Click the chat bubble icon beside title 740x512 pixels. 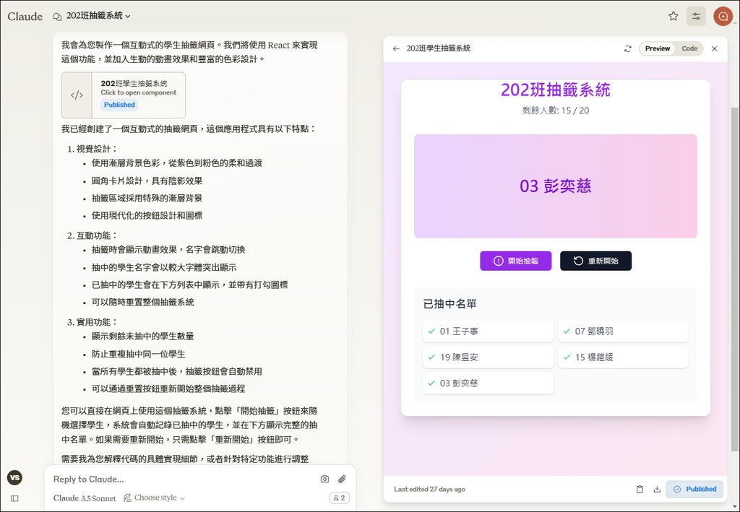(x=57, y=17)
